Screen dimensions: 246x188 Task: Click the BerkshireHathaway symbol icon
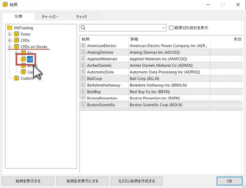point(83,85)
